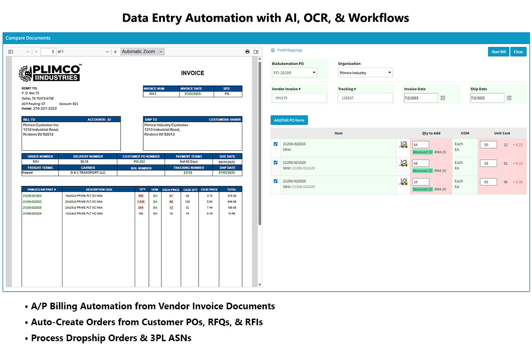Zoom in on the invoice PDF
Screen dimensions: 532x354
115,52
